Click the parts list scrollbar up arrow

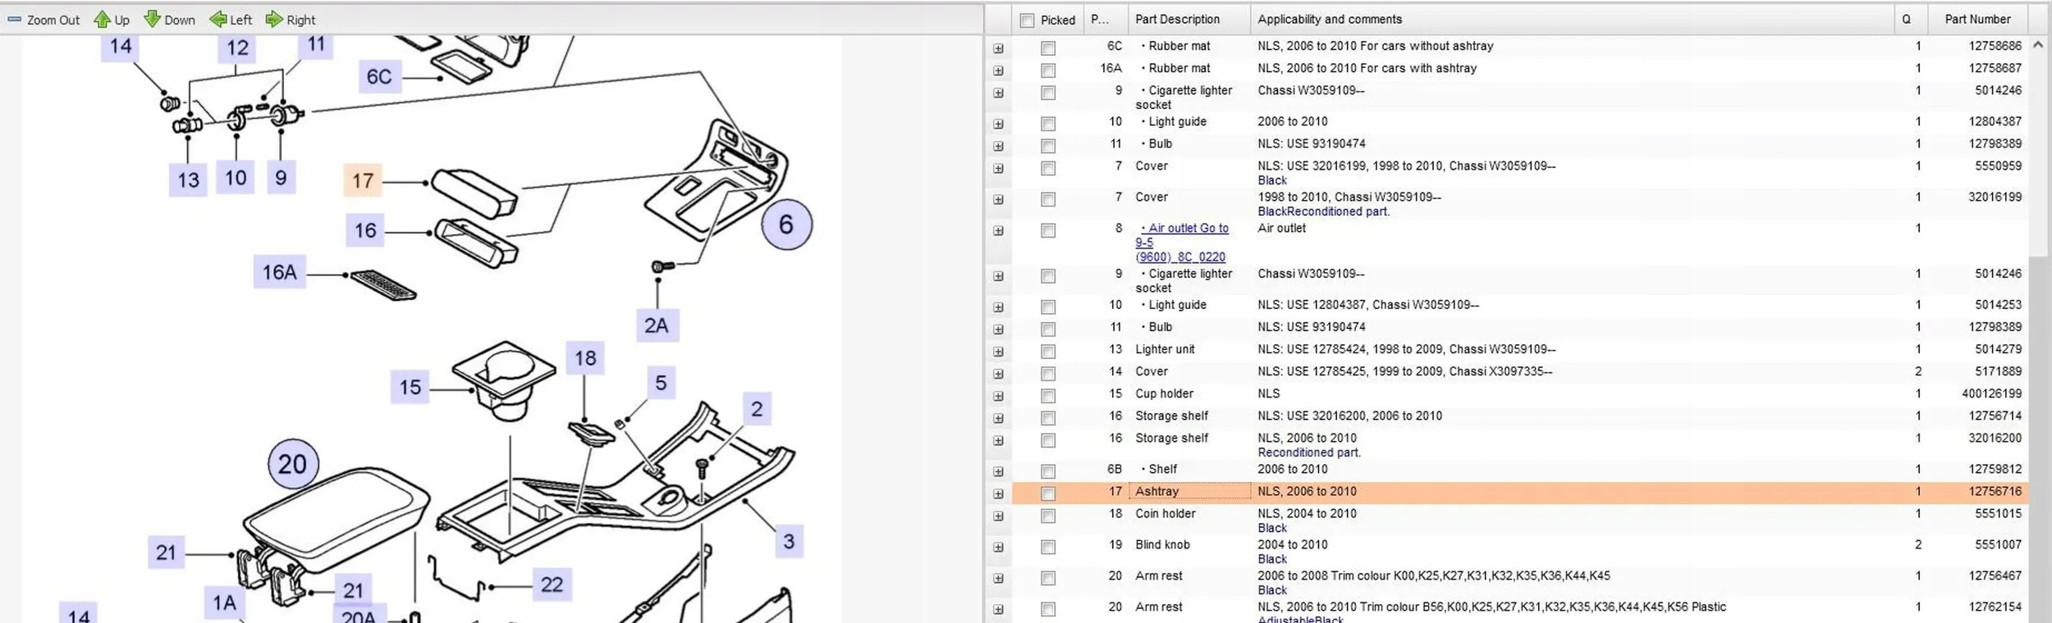coord(2038,46)
